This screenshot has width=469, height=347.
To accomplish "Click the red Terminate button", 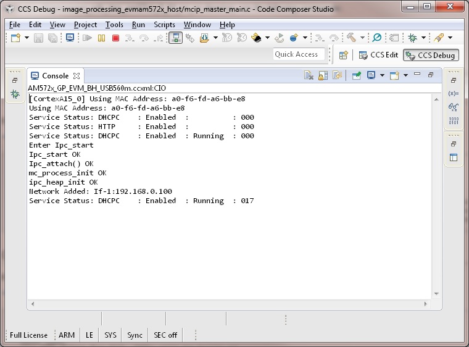I will coord(115,38).
